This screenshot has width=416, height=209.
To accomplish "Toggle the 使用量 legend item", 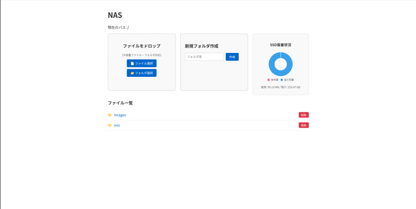I will [x=273, y=80].
